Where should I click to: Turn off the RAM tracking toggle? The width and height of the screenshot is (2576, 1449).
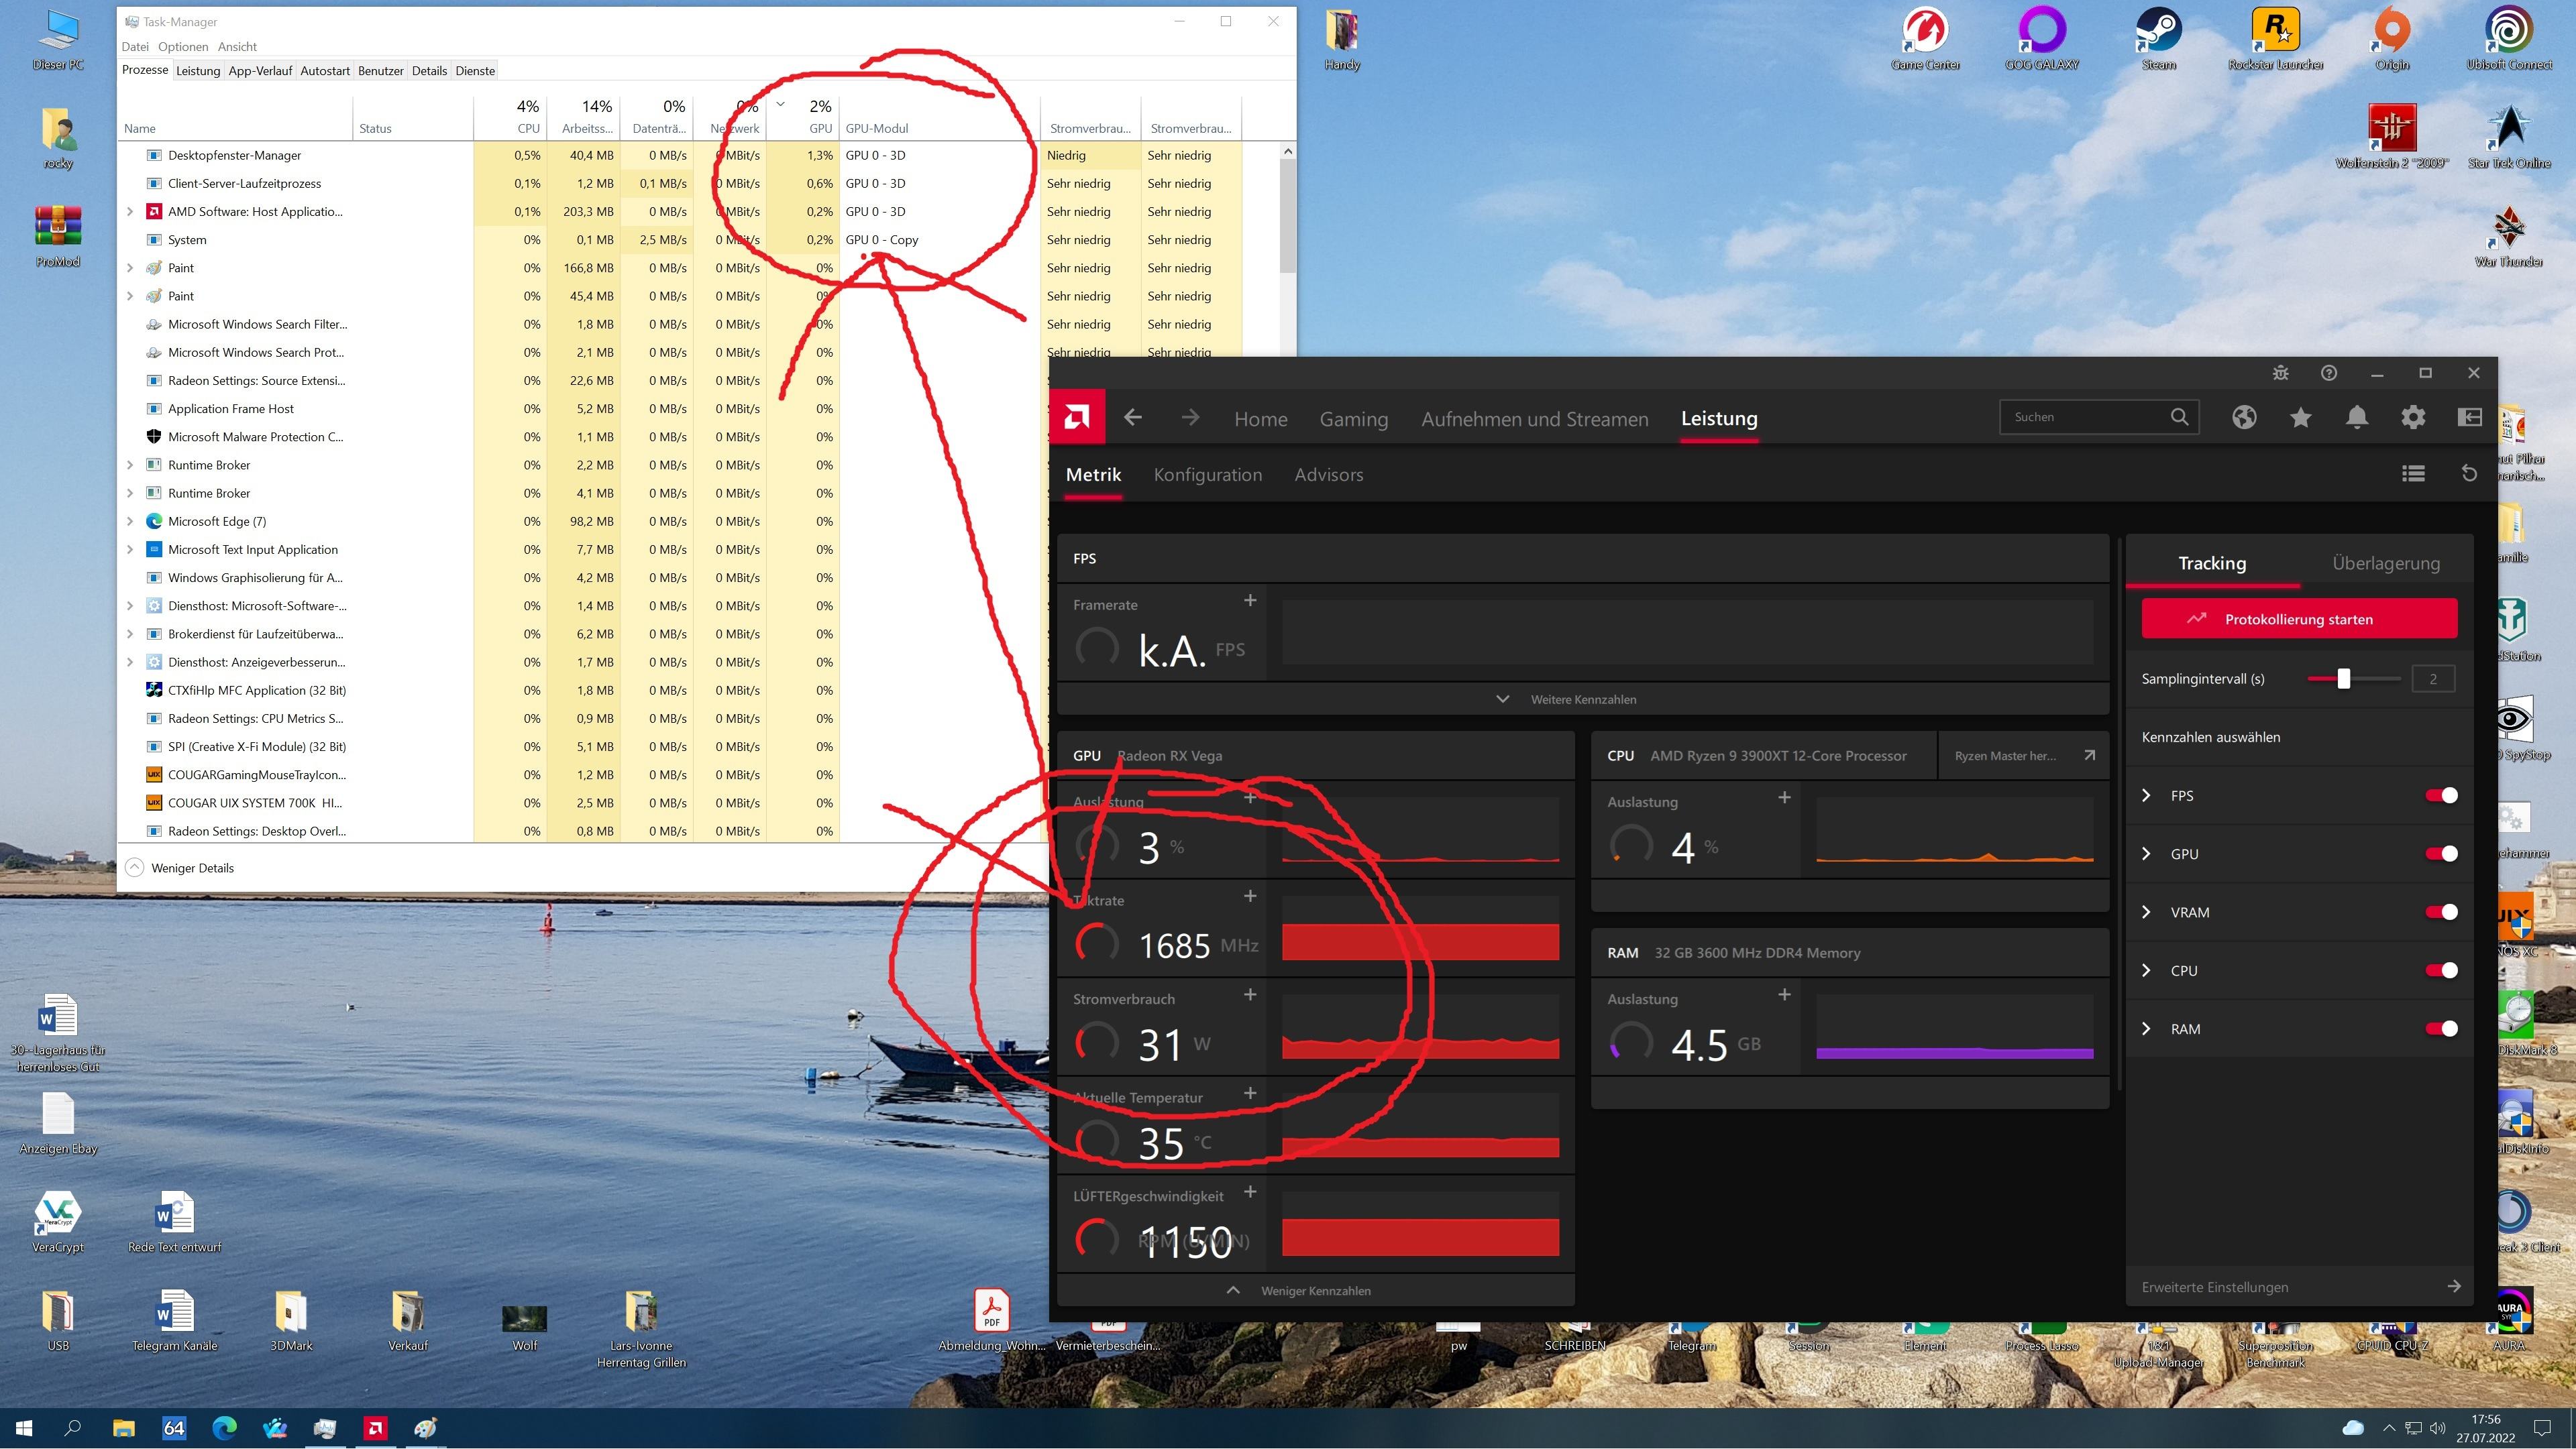tap(2441, 1029)
